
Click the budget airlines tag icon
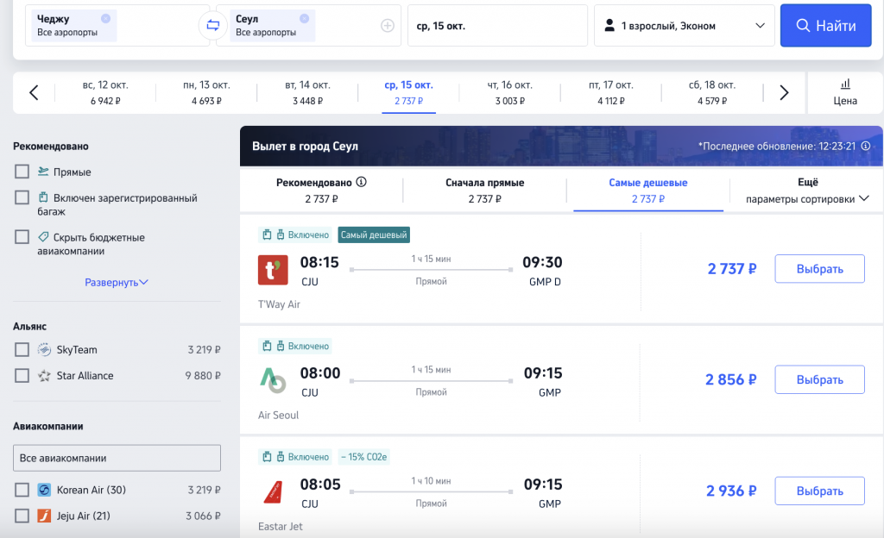[43, 237]
